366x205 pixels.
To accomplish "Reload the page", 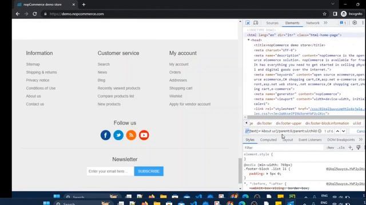I will 34,14.
